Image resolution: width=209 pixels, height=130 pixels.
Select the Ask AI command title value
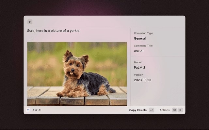[139, 51]
